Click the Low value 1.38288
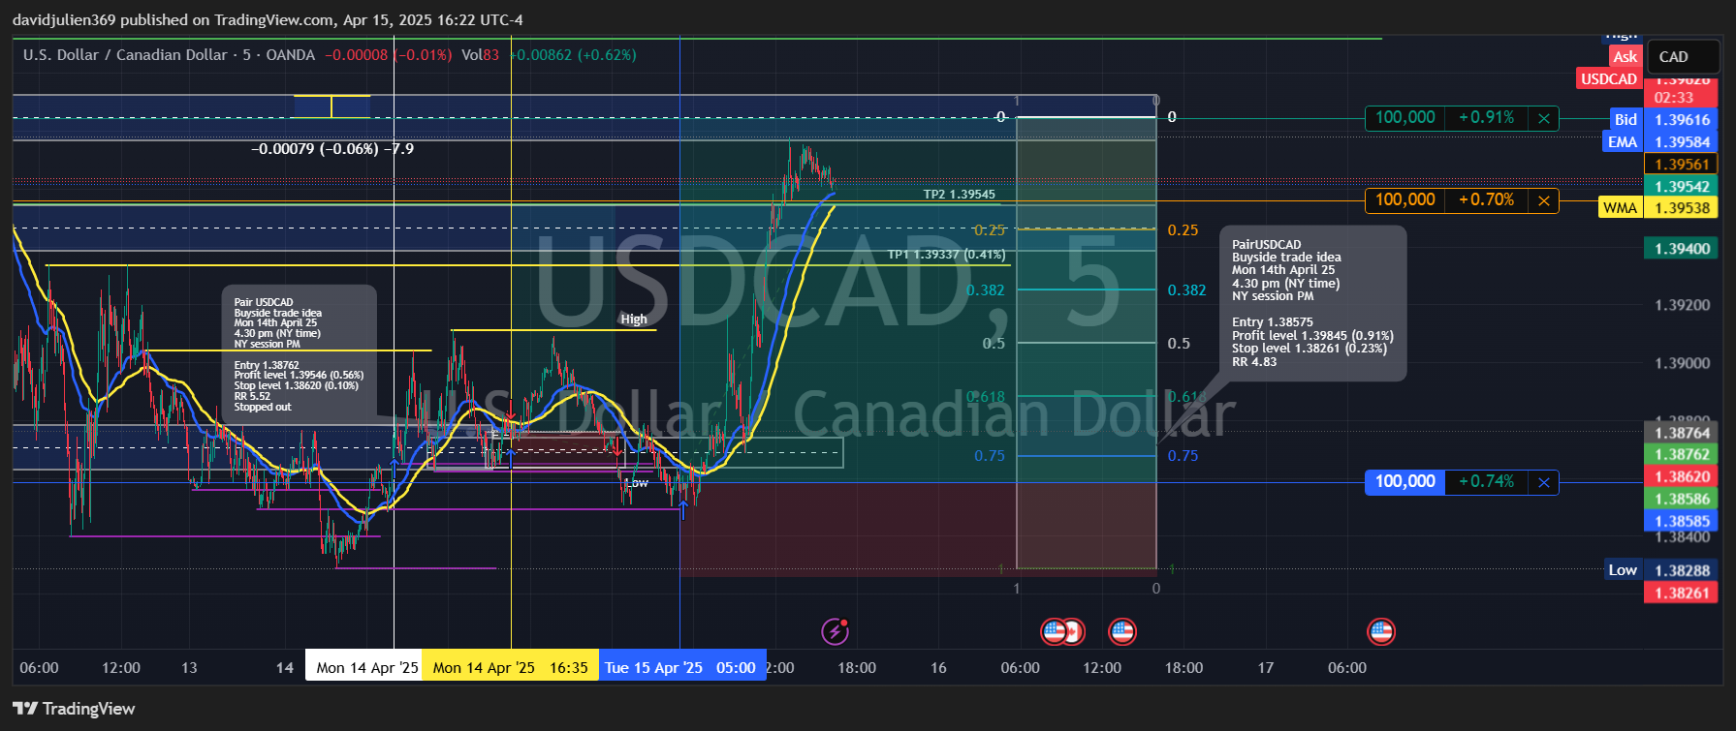This screenshot has width=1736, height=731. 1681,570
